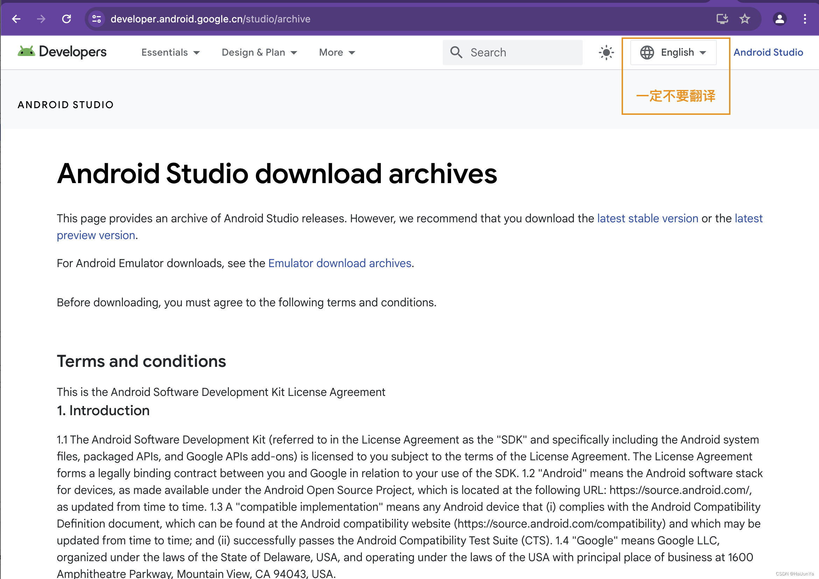Screen dimensions: 819x579
Task: Open the Emulator download archives link
Action: pyautogui.click(x=339, y=263)
